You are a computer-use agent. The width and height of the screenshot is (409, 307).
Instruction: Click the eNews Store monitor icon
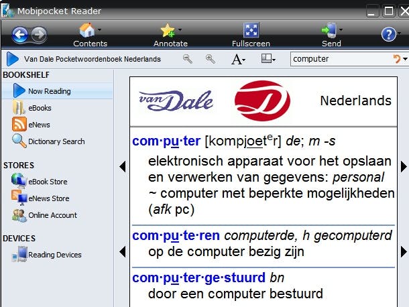[x=19, y=198]
